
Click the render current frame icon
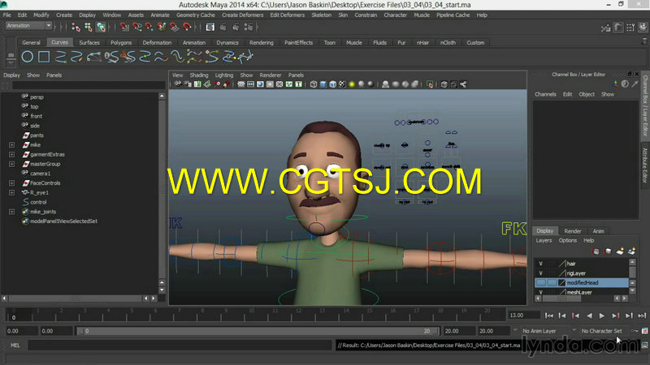223,28
